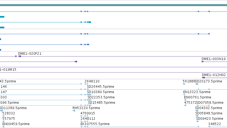Click the 2648112 alignment label
Viewport: 227px width, 128px height.
[88, 119]
